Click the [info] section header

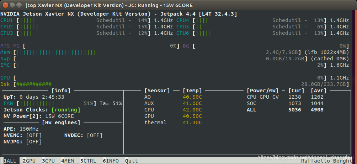pyautogui.click(x=61, y=91)
